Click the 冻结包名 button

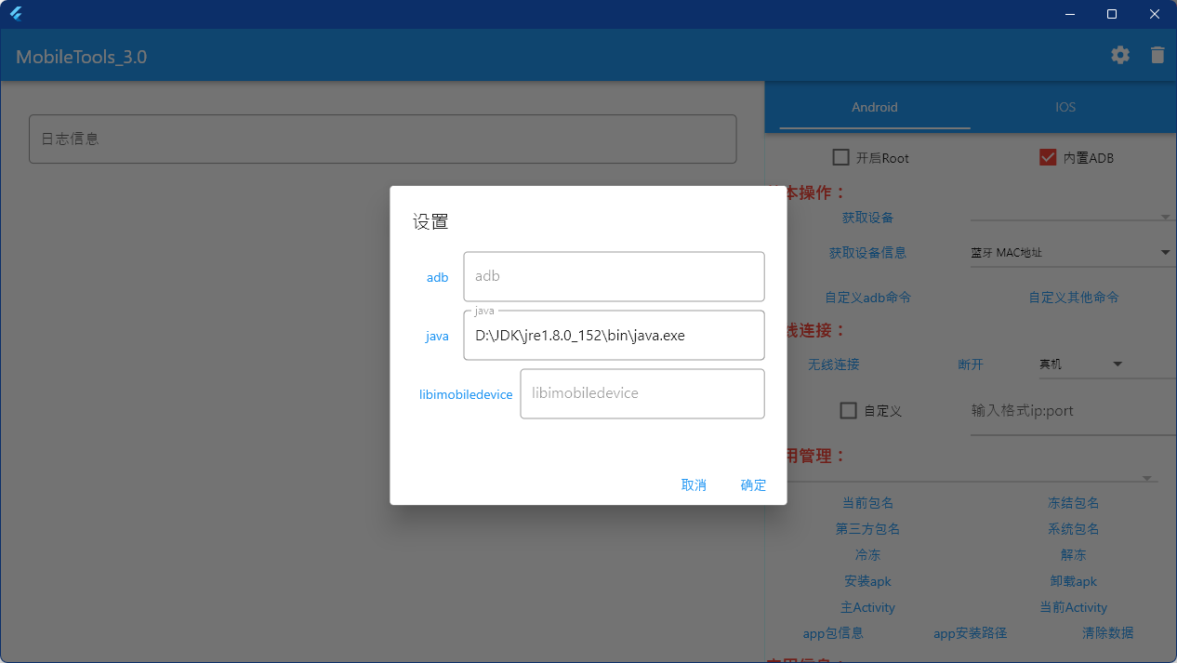[1074, 503]
